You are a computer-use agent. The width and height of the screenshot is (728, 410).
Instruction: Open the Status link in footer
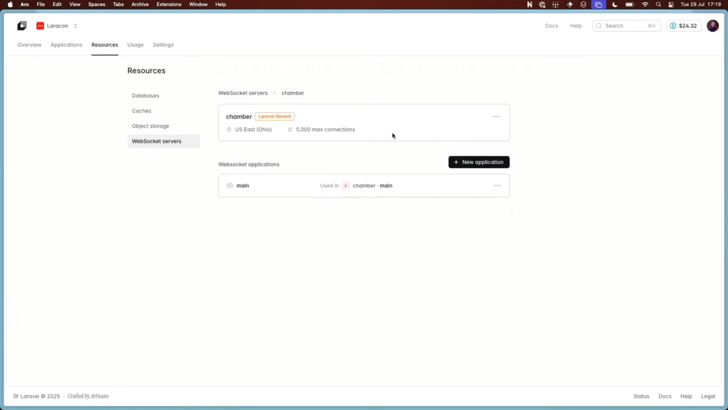[x=641, y=396]
